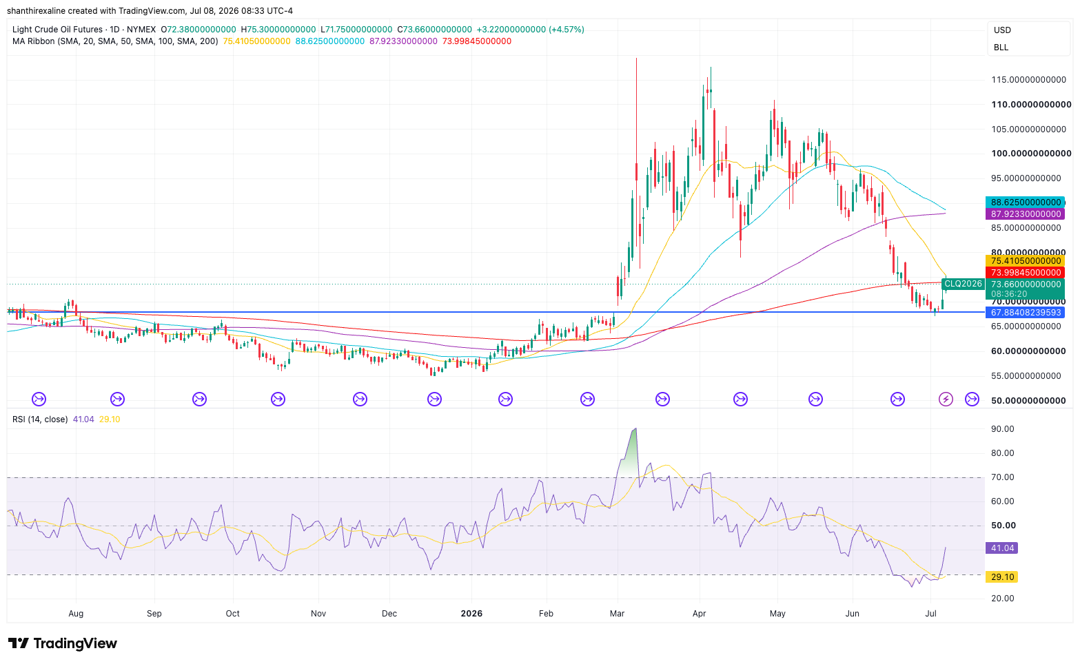Select the BLL unit label
This screenshot has width=1080, height=664.
pos(1001,48)
